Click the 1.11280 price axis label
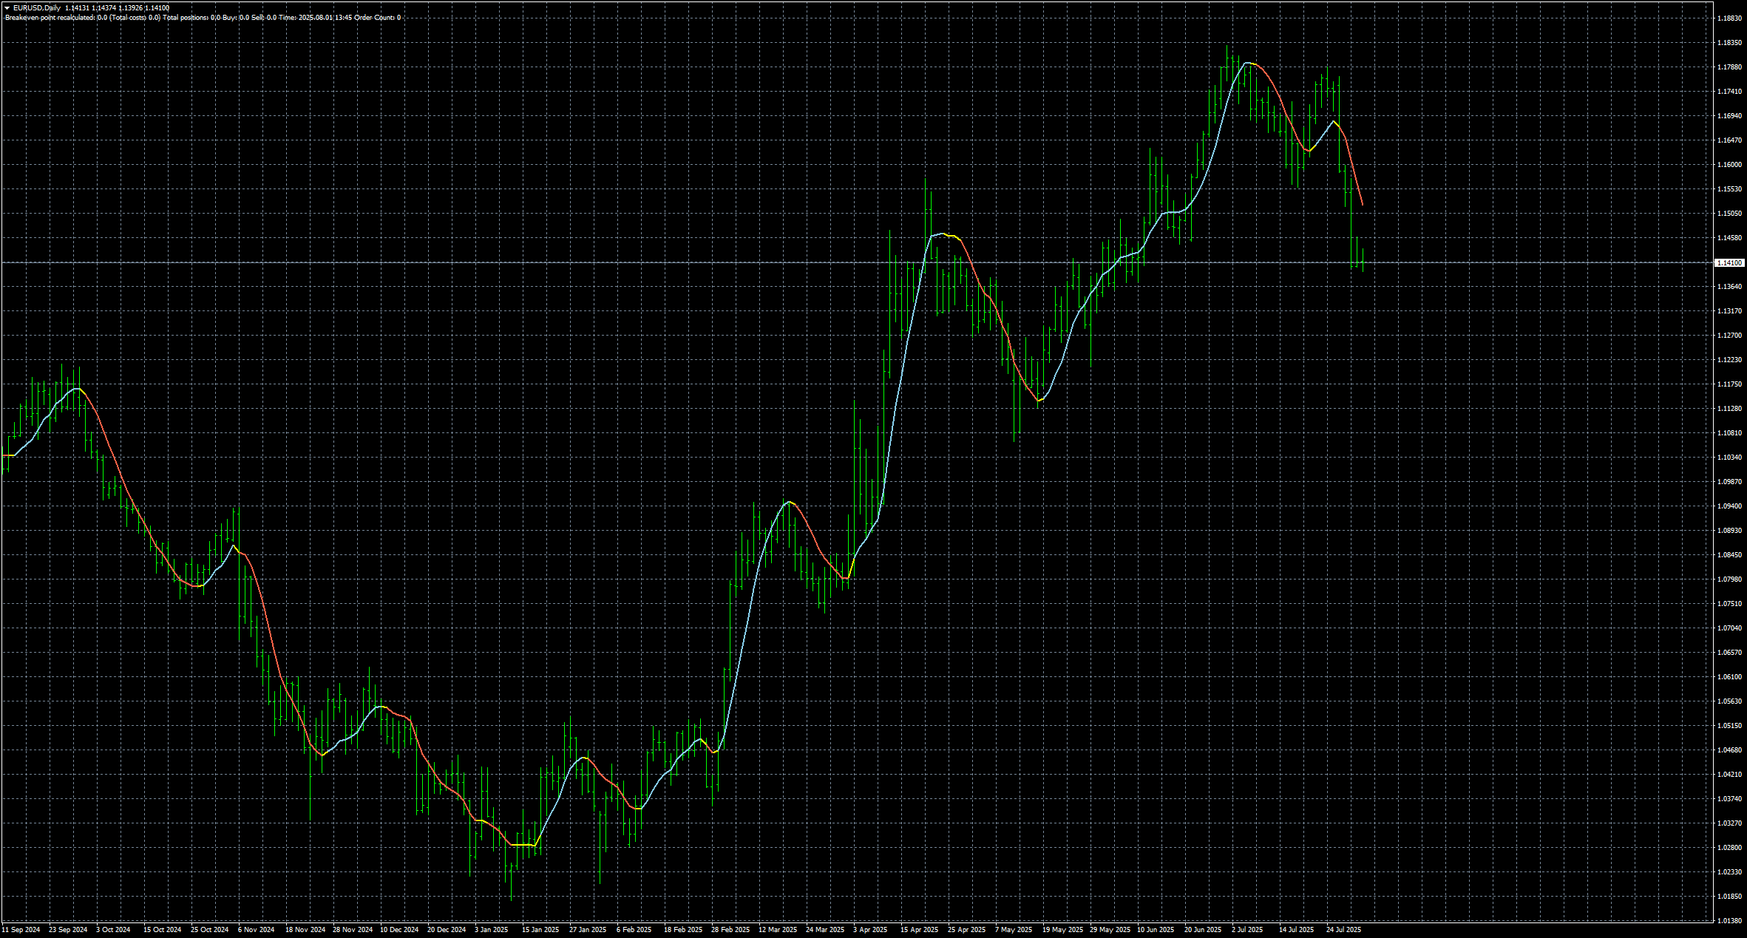 [x=1729, y=409]
